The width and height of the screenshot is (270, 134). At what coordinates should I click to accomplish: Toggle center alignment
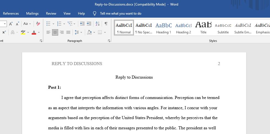click(x=55, y=32)
